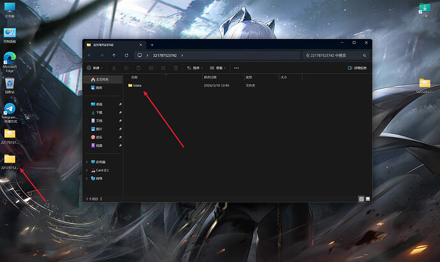Click the Delete trash icon
This screenshot has width=440, height=262.
tap(175, 68)
